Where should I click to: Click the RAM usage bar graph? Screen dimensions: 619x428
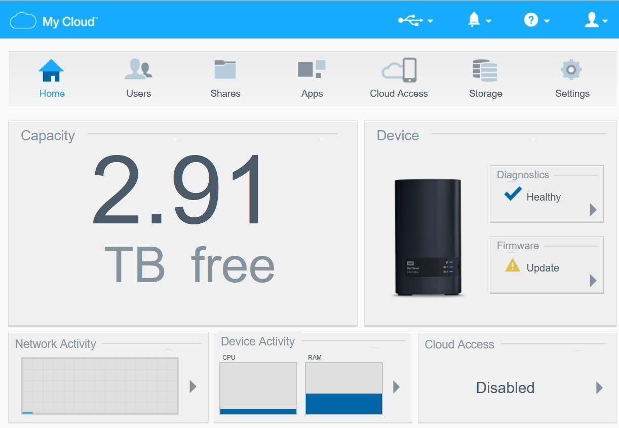(x=344, y=388)
